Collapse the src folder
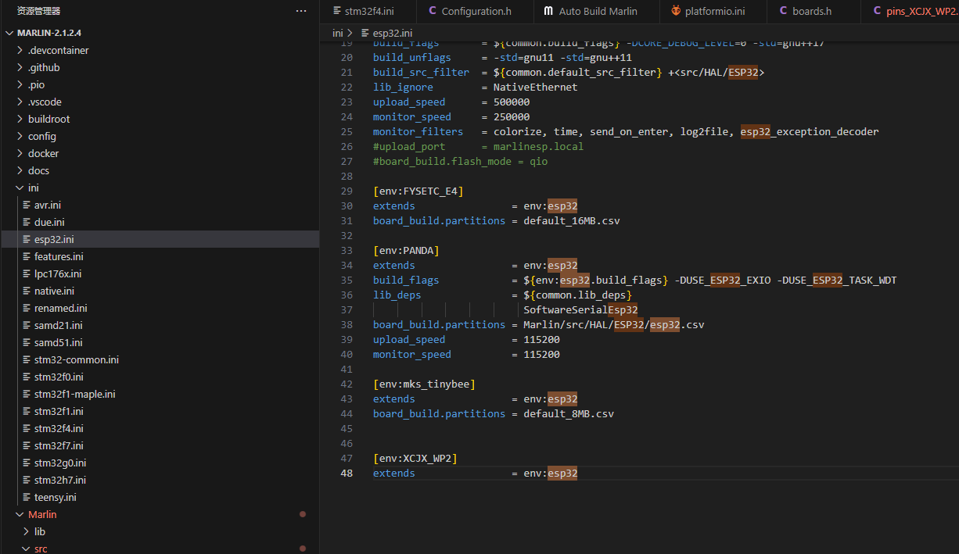This screenshot has height=554, width=959. 160,549
